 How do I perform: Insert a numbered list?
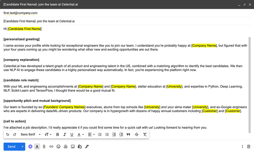click(100, 134)
